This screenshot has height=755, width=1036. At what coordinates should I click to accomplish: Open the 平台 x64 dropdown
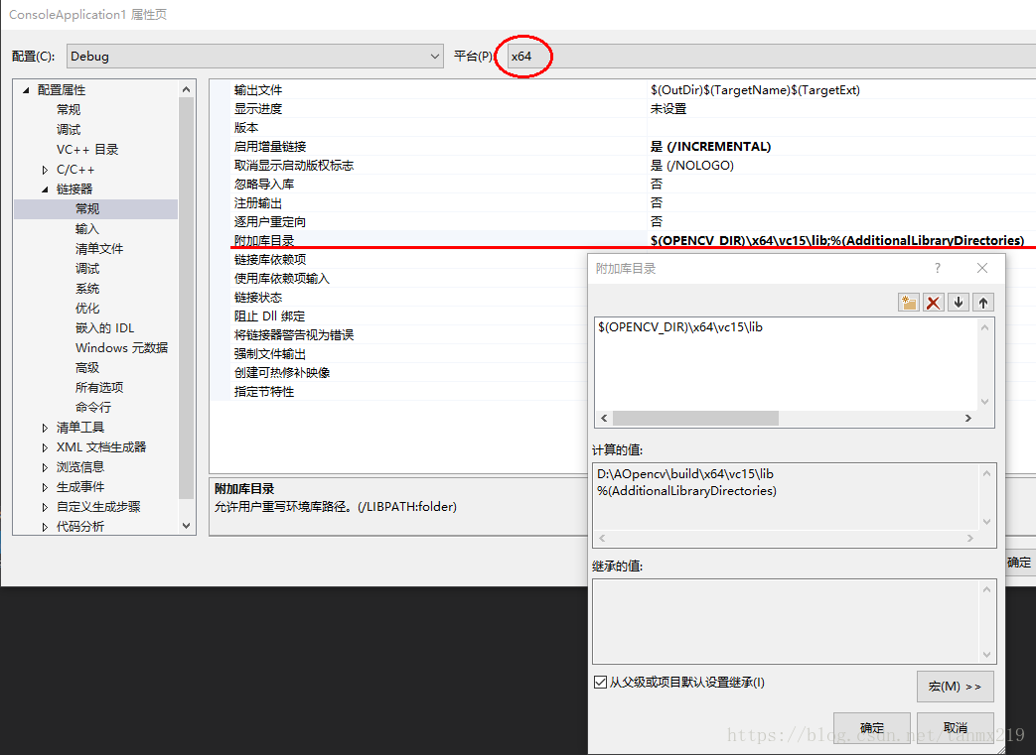771,57
